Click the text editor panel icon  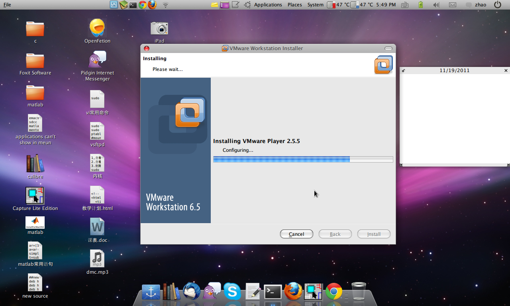pyautogui.click(x=235, y=5)
